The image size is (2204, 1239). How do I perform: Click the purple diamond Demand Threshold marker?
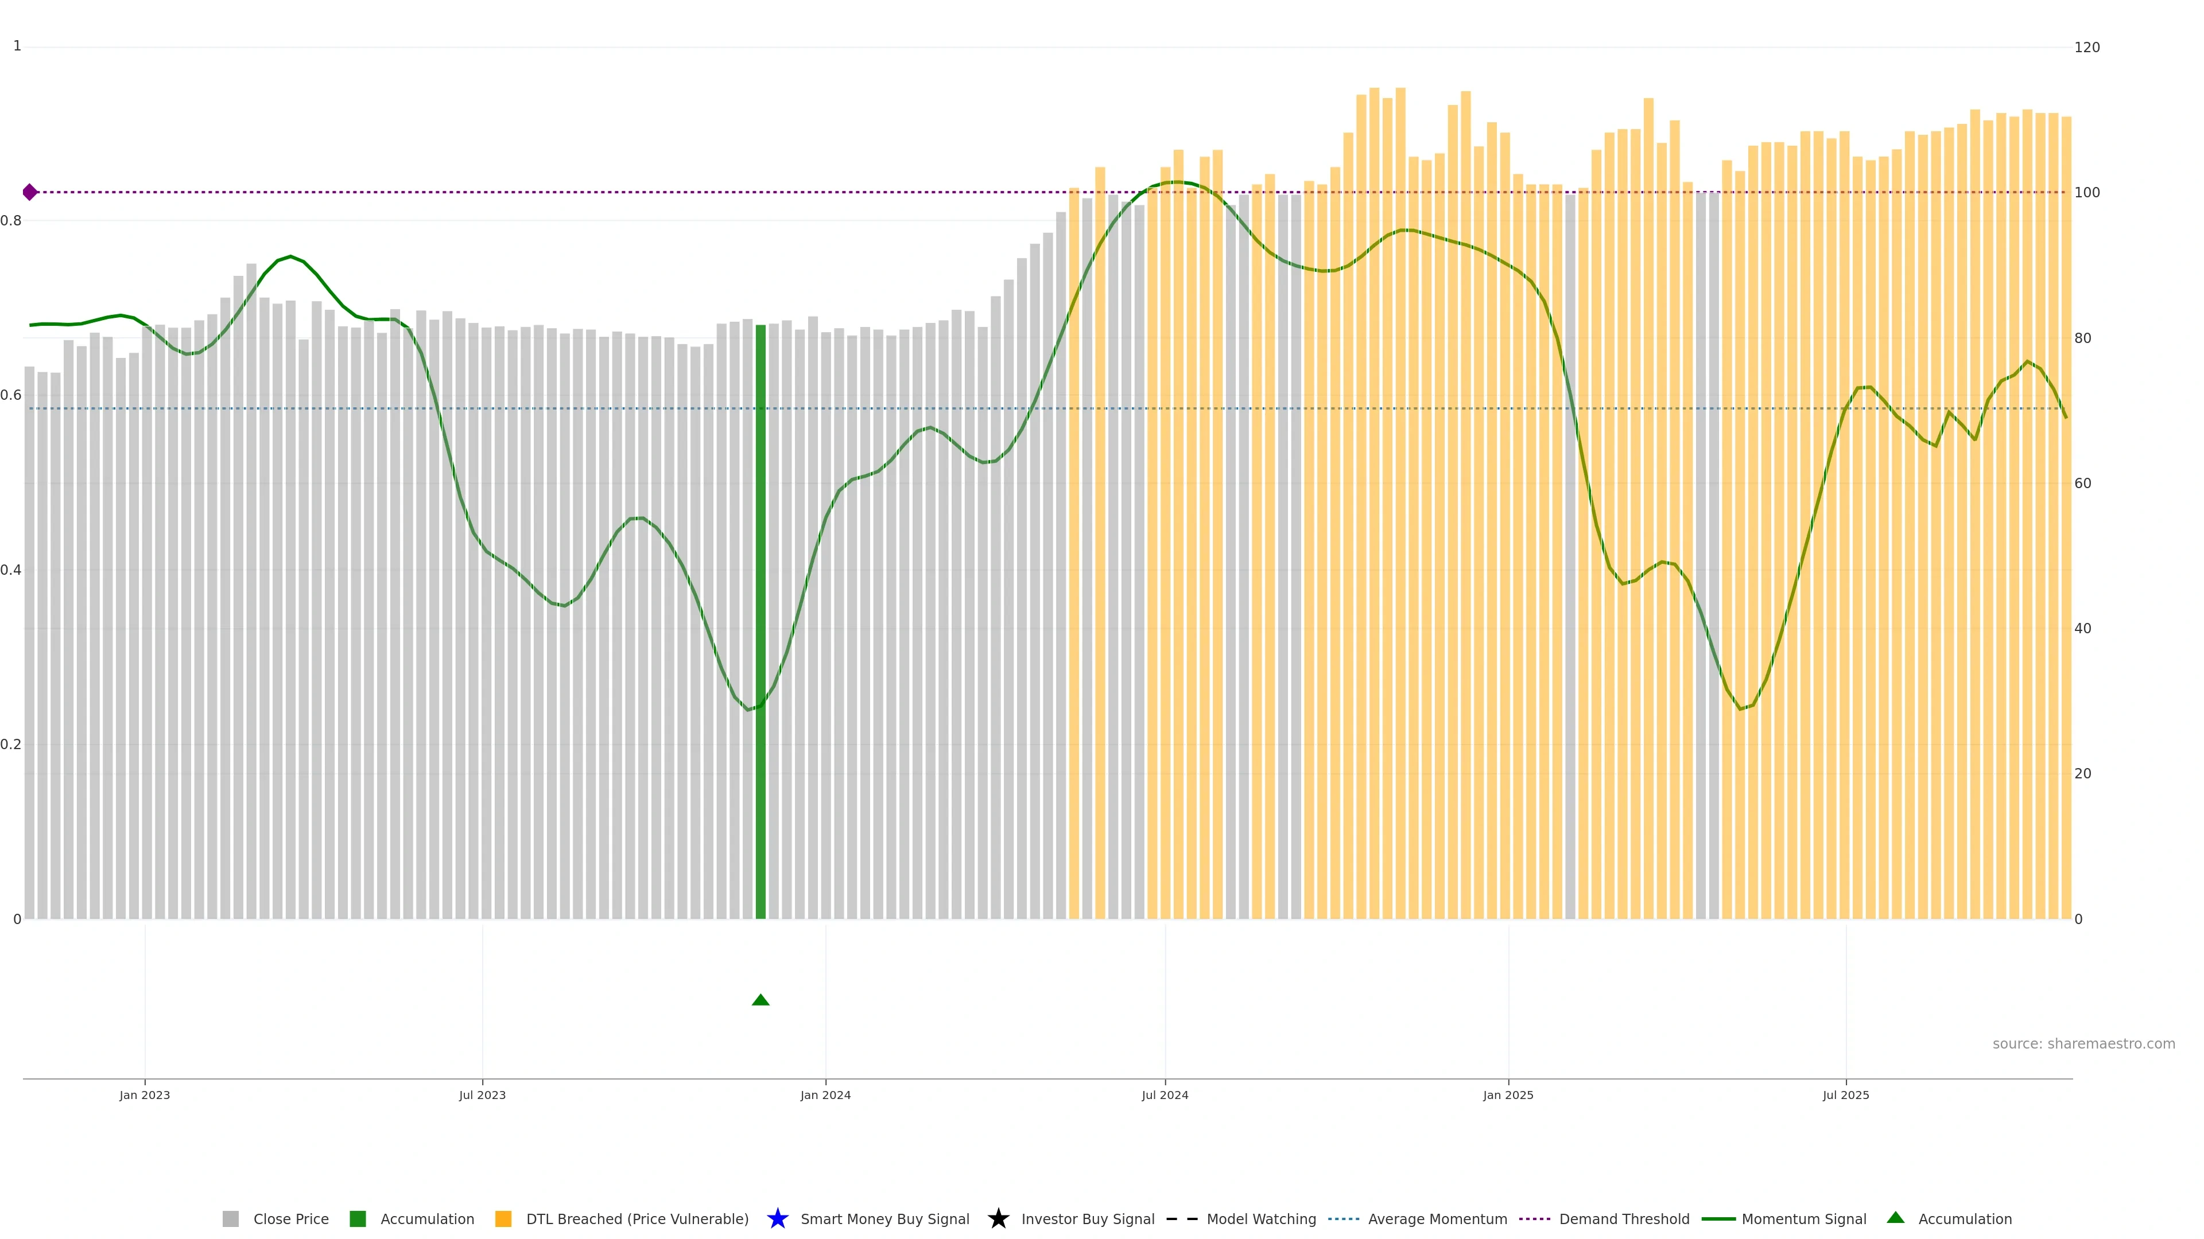tap(30, 192)
